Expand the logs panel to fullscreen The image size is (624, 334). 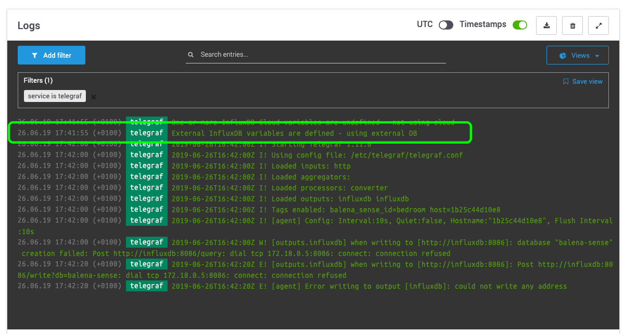tap(598, 25)
